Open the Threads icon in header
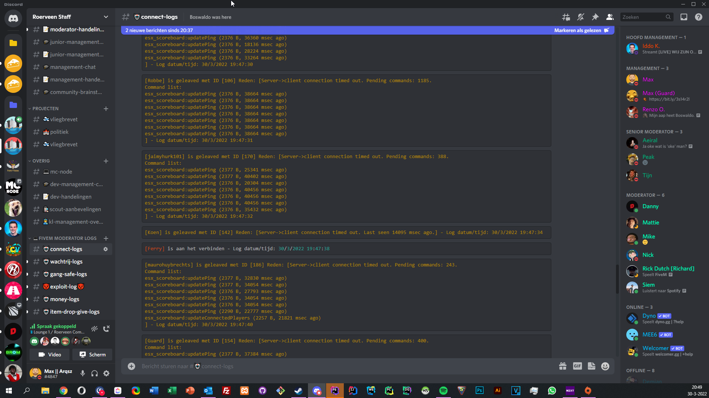The image size is (709, 398). [566, 17]
